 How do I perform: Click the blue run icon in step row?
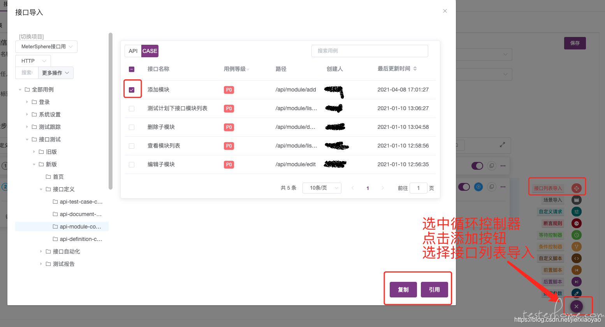click(x=478, y=187)
